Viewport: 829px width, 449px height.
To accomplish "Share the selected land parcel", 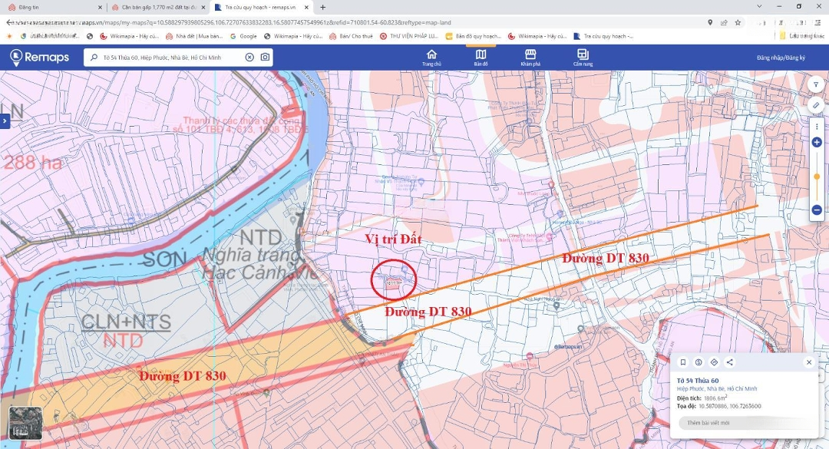I will (x=729, y=362).
